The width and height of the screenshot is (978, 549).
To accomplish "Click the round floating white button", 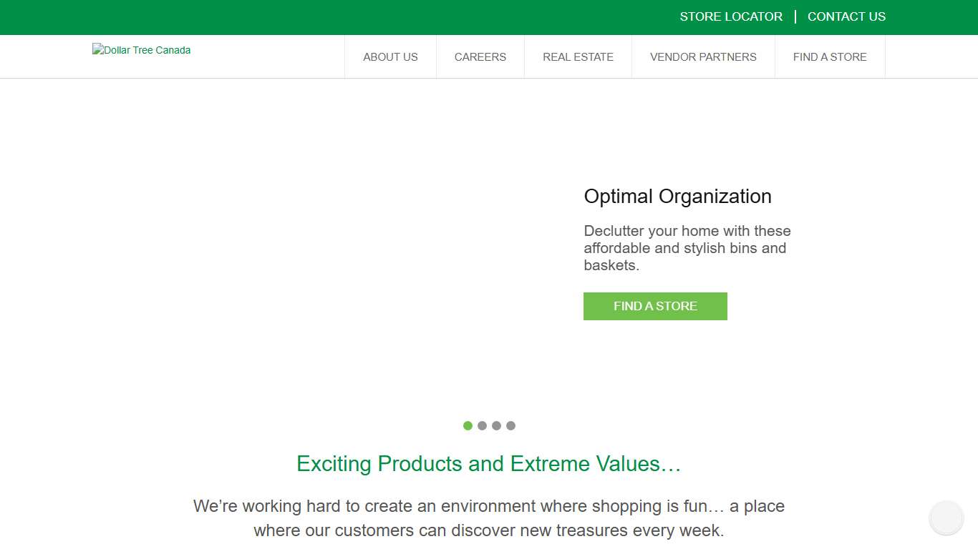I will coord(946,518).
